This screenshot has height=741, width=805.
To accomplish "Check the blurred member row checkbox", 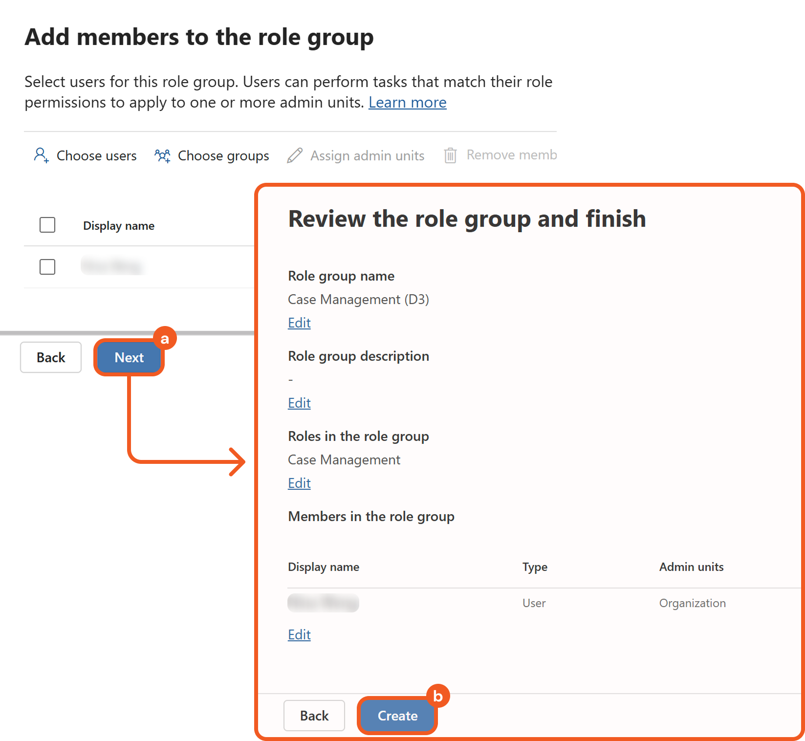I will coord(47,267).
